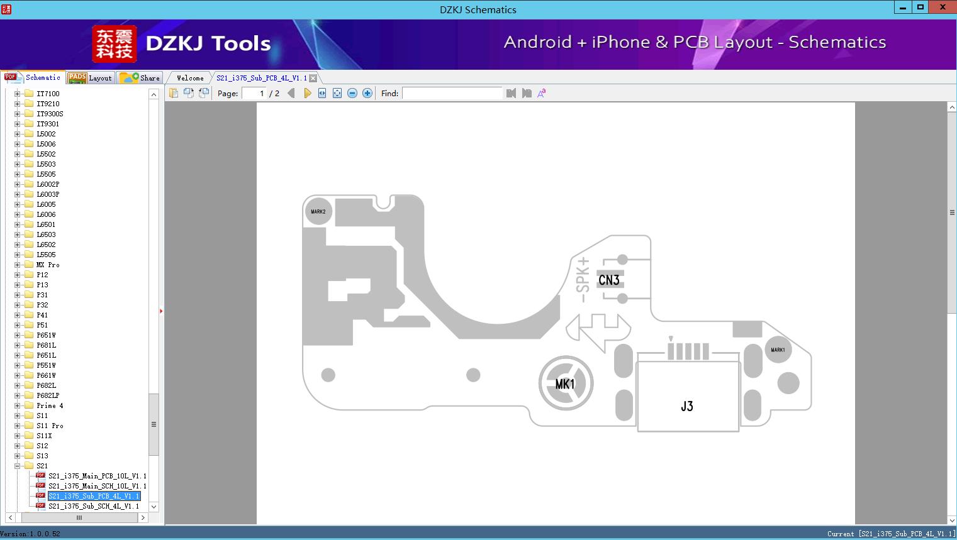Go to next page arrow

coord(307,93)
